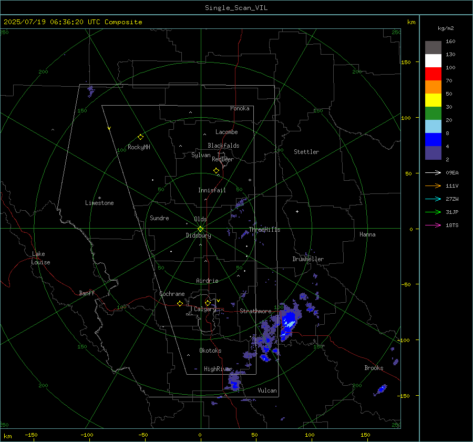
Task: Click the light blue 8-20 legend color
Action: coord(433,127)
